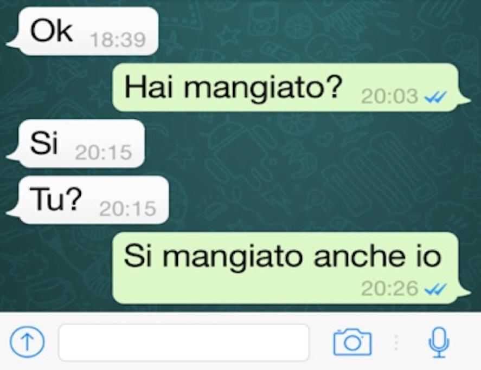This screenshot has height=370, width=481.
Task: Click the 20:15 timestamp next to 'Si'
Action: click(104, 152)
